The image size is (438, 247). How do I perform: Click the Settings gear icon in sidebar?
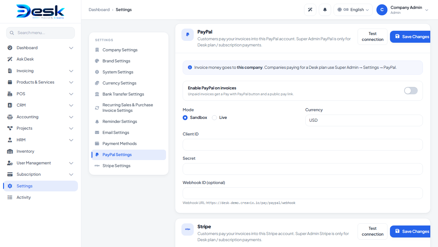10,186
